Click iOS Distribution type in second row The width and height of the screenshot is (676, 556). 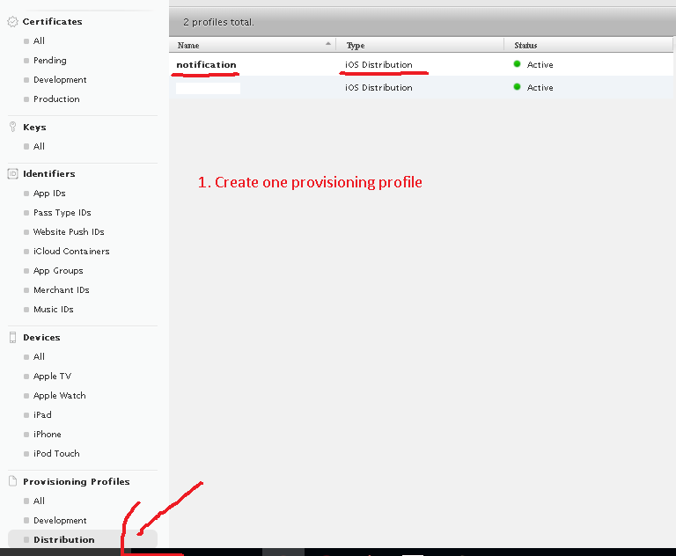click(x=378, y=87)
